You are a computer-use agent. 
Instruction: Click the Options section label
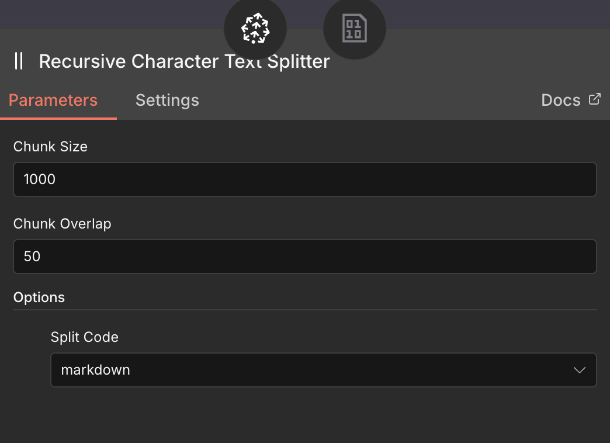(39, 297)
